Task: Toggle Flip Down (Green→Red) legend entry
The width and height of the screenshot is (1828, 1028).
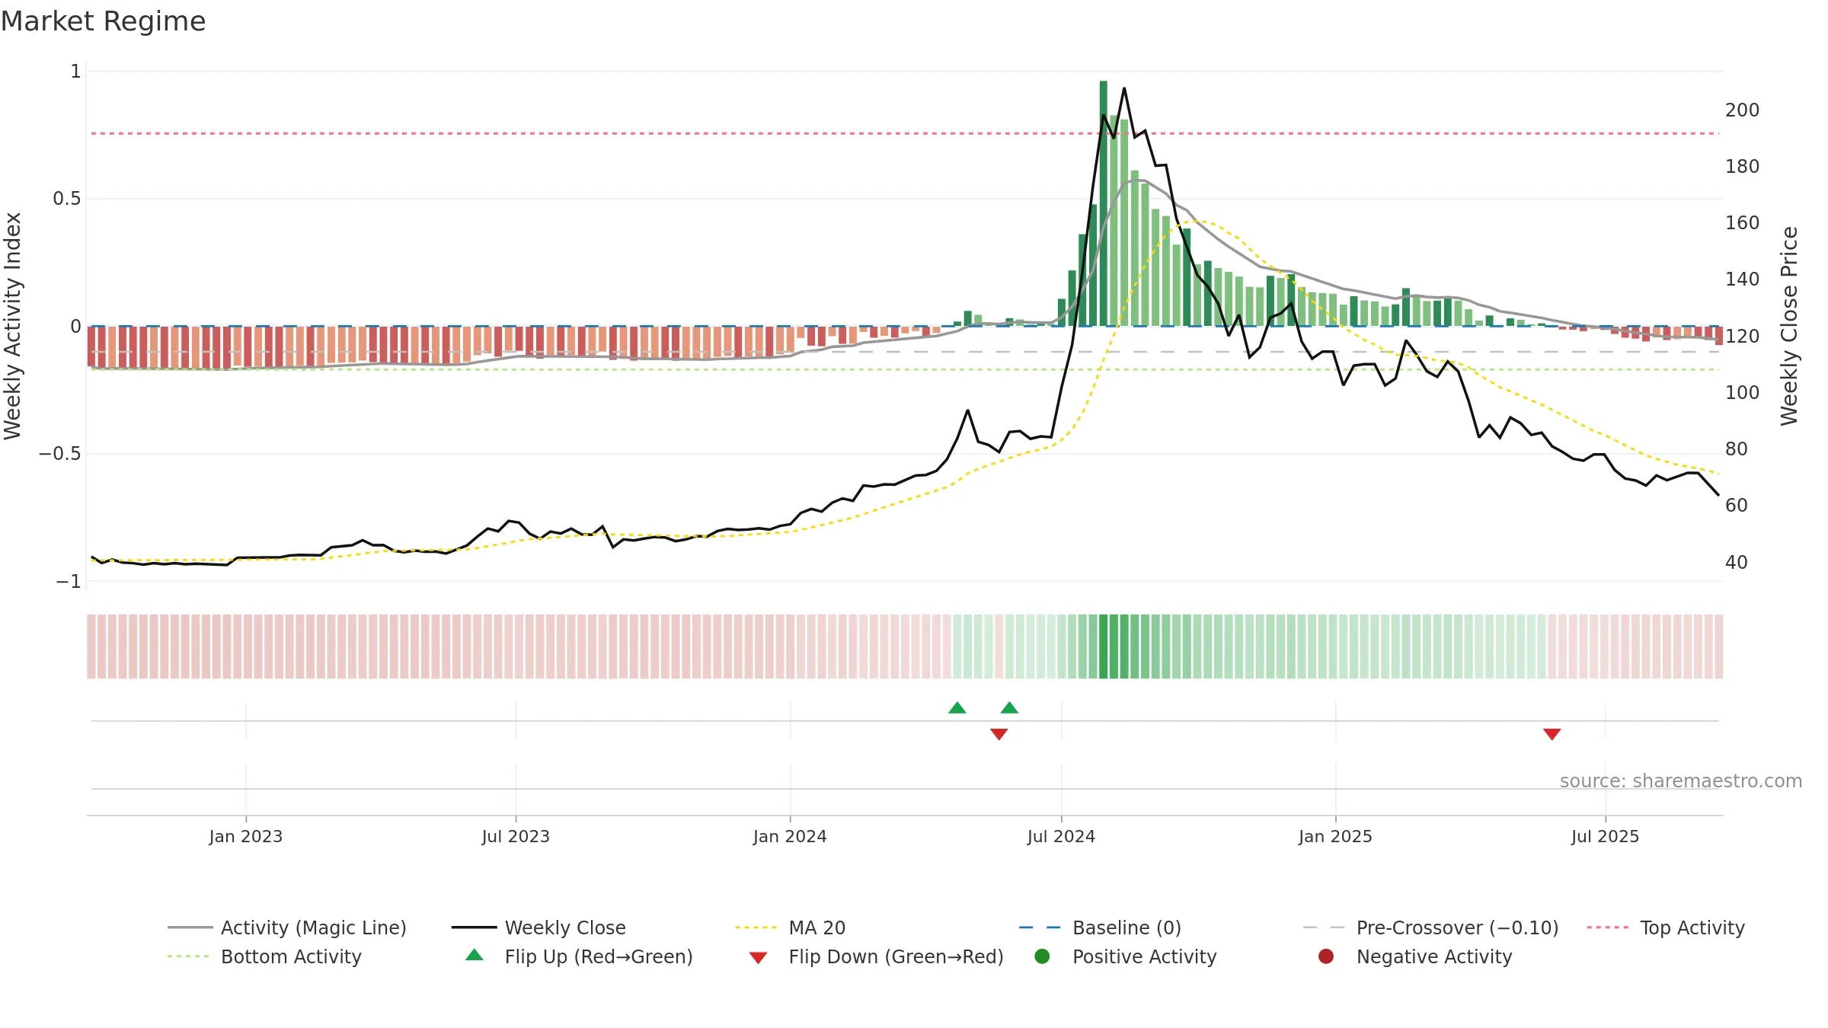Action: (x=876, y=956)
